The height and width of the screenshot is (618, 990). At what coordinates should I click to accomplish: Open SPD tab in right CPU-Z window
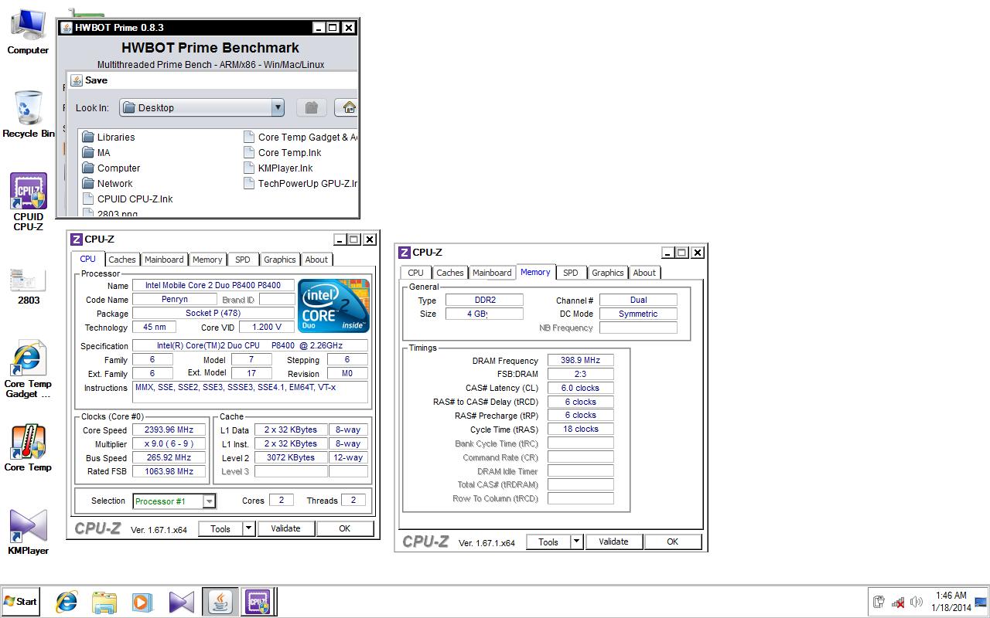pyautogui.click(x=571, y=273)
